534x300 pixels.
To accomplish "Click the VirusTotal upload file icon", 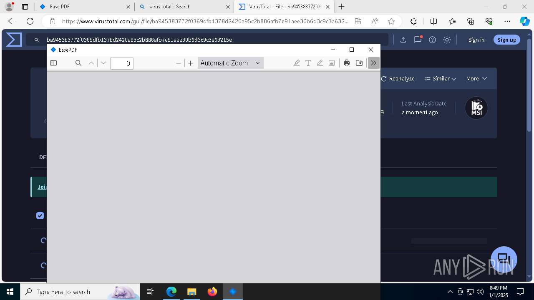I will (403, 40).
